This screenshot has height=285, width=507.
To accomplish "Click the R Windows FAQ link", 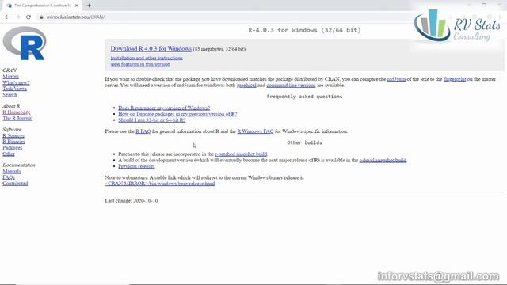I will pos(255,131).
